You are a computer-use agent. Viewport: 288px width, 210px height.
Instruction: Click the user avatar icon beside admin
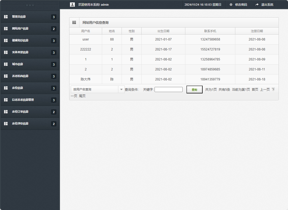click(x=72, y=5)
